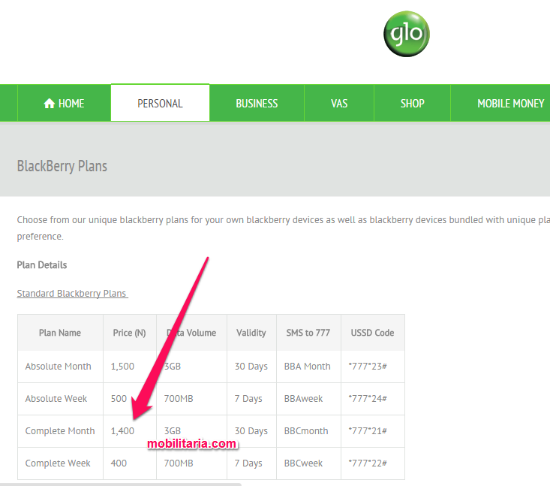This screenshot has height=486, width=550.
Task: Select the Absolute Month plan name
Action: click(x=59, y=367)
